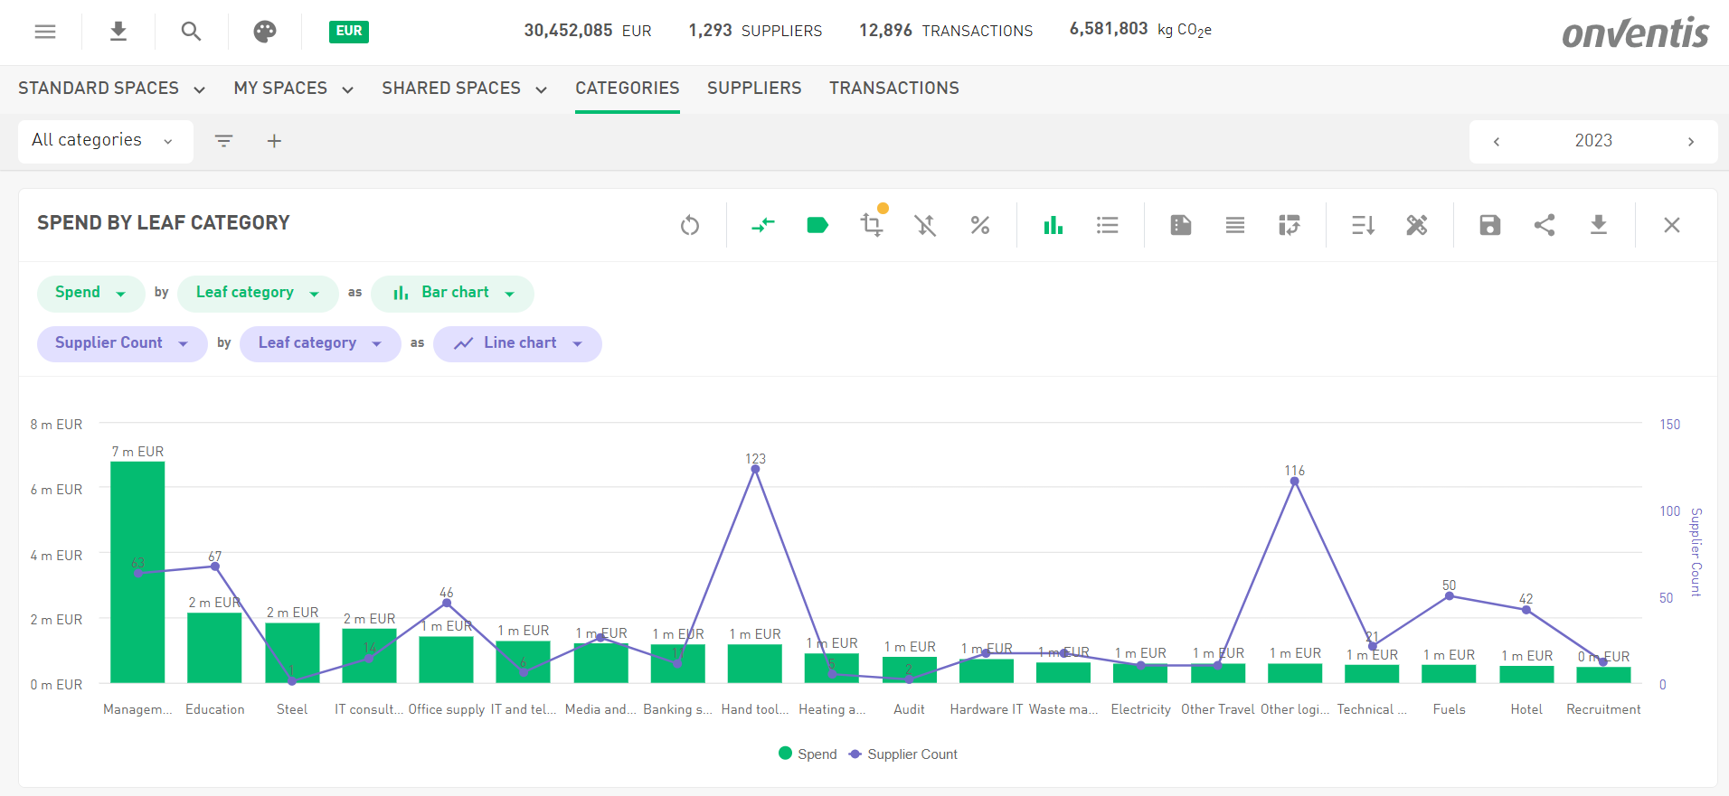Go to next year after 2023
Image resolution: width=1729 pixels, height=796 pixels.
point(1690,142)
